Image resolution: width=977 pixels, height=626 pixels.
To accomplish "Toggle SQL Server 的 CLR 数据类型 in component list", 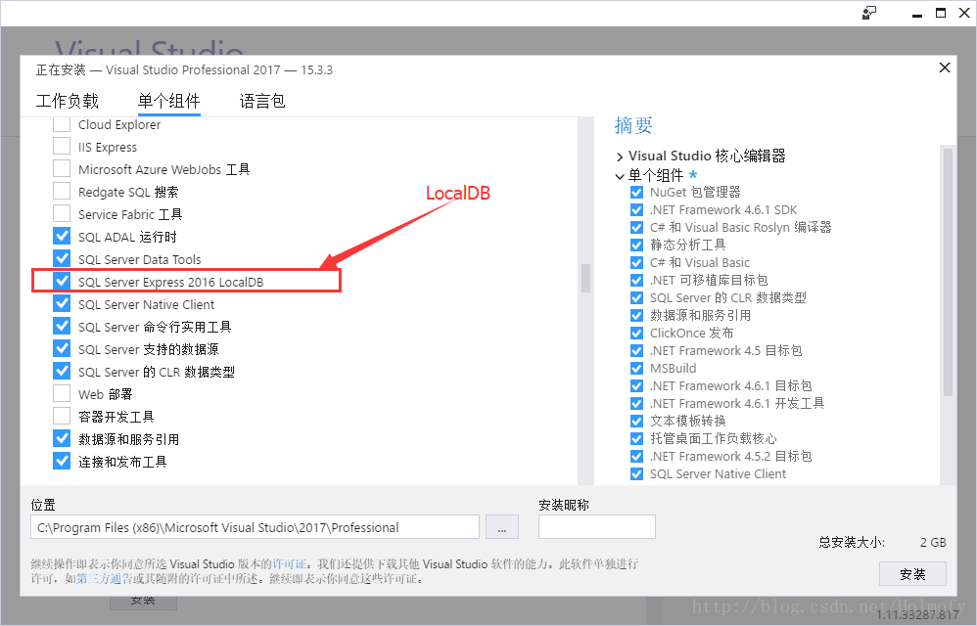I will (x=62, y=371).
